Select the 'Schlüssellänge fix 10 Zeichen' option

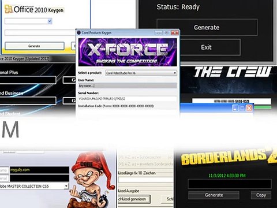pyautogui.click(x=137, y=173)
